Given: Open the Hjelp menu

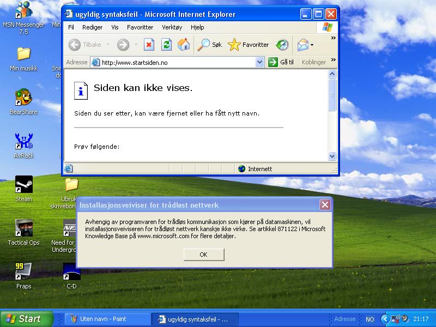Looking at the screenshot, I should [x=197, y=27].
